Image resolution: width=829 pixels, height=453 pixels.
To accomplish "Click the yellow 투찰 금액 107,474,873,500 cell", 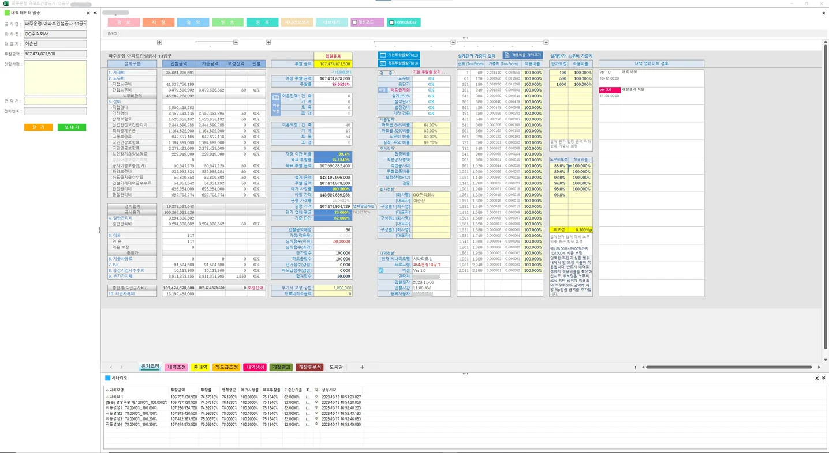I will click(333, 64).
